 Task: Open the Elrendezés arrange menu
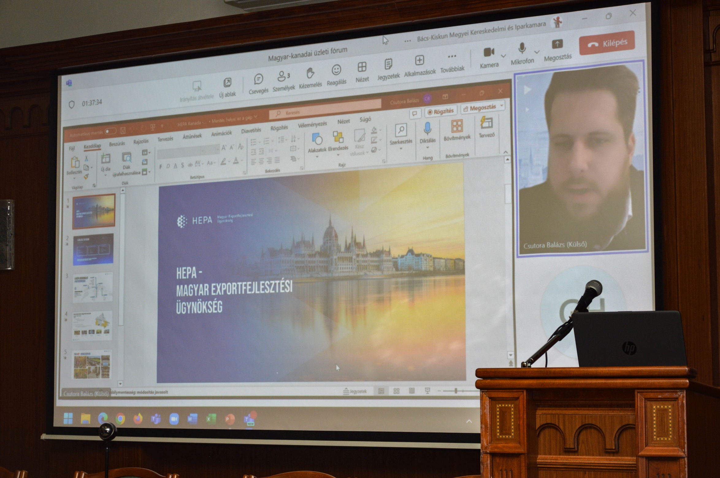point(338,141)
